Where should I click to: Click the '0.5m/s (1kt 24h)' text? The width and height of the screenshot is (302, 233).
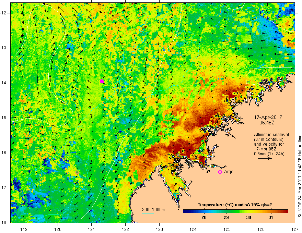pyautogui.click(x=269, y=154)
